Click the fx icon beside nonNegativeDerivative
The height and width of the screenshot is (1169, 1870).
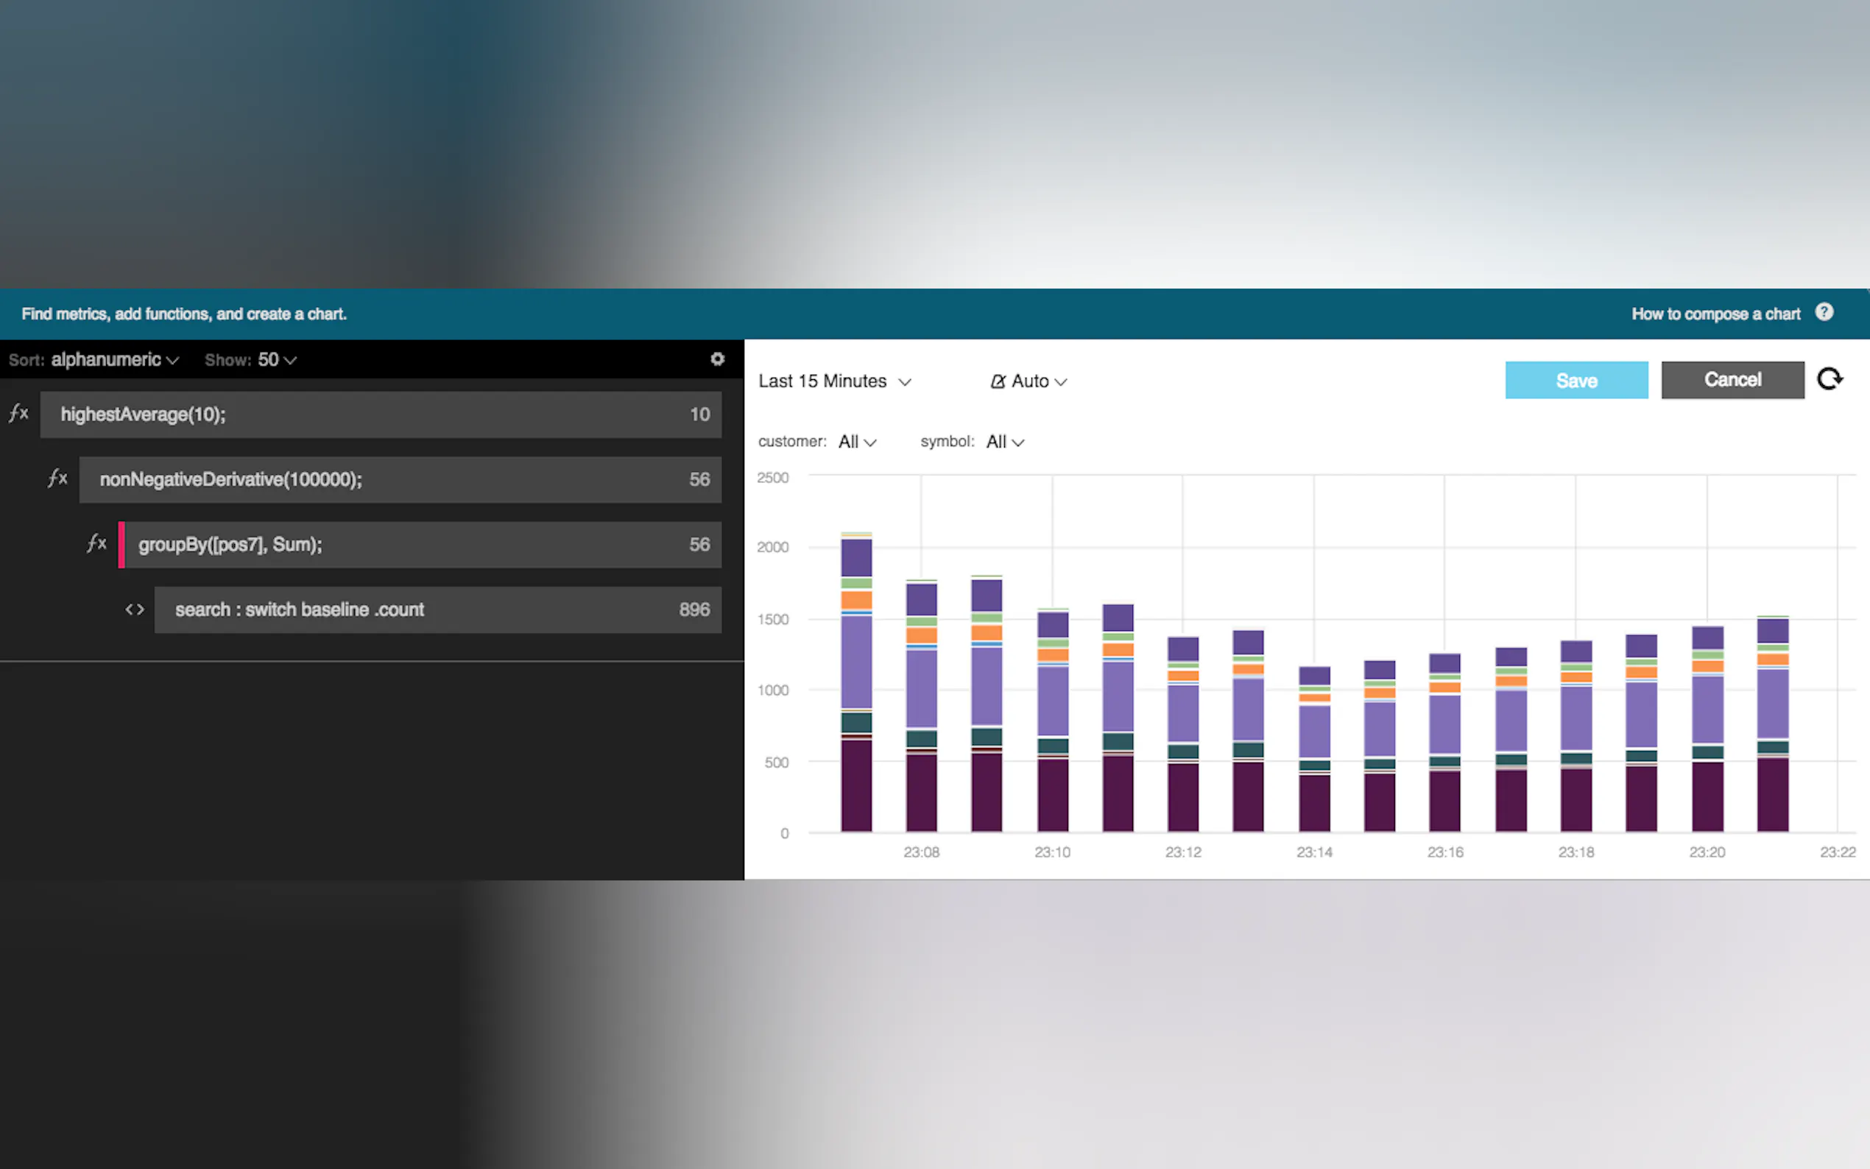click(58, 478)
